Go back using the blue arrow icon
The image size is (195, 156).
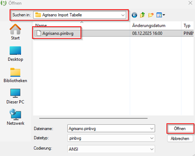(x=134, y=15)
